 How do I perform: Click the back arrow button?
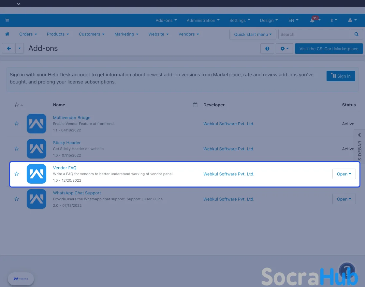9,49
